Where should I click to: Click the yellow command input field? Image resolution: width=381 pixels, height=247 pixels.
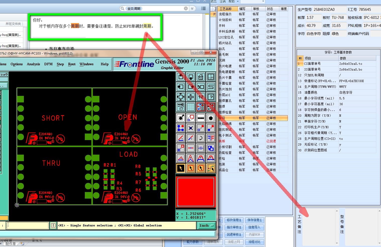[27, 225]
